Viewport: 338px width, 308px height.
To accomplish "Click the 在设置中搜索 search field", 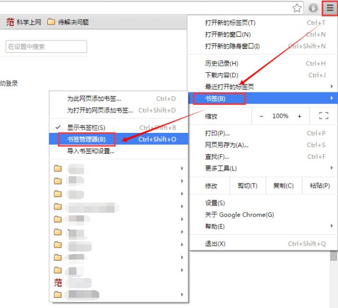I will 46,47.
